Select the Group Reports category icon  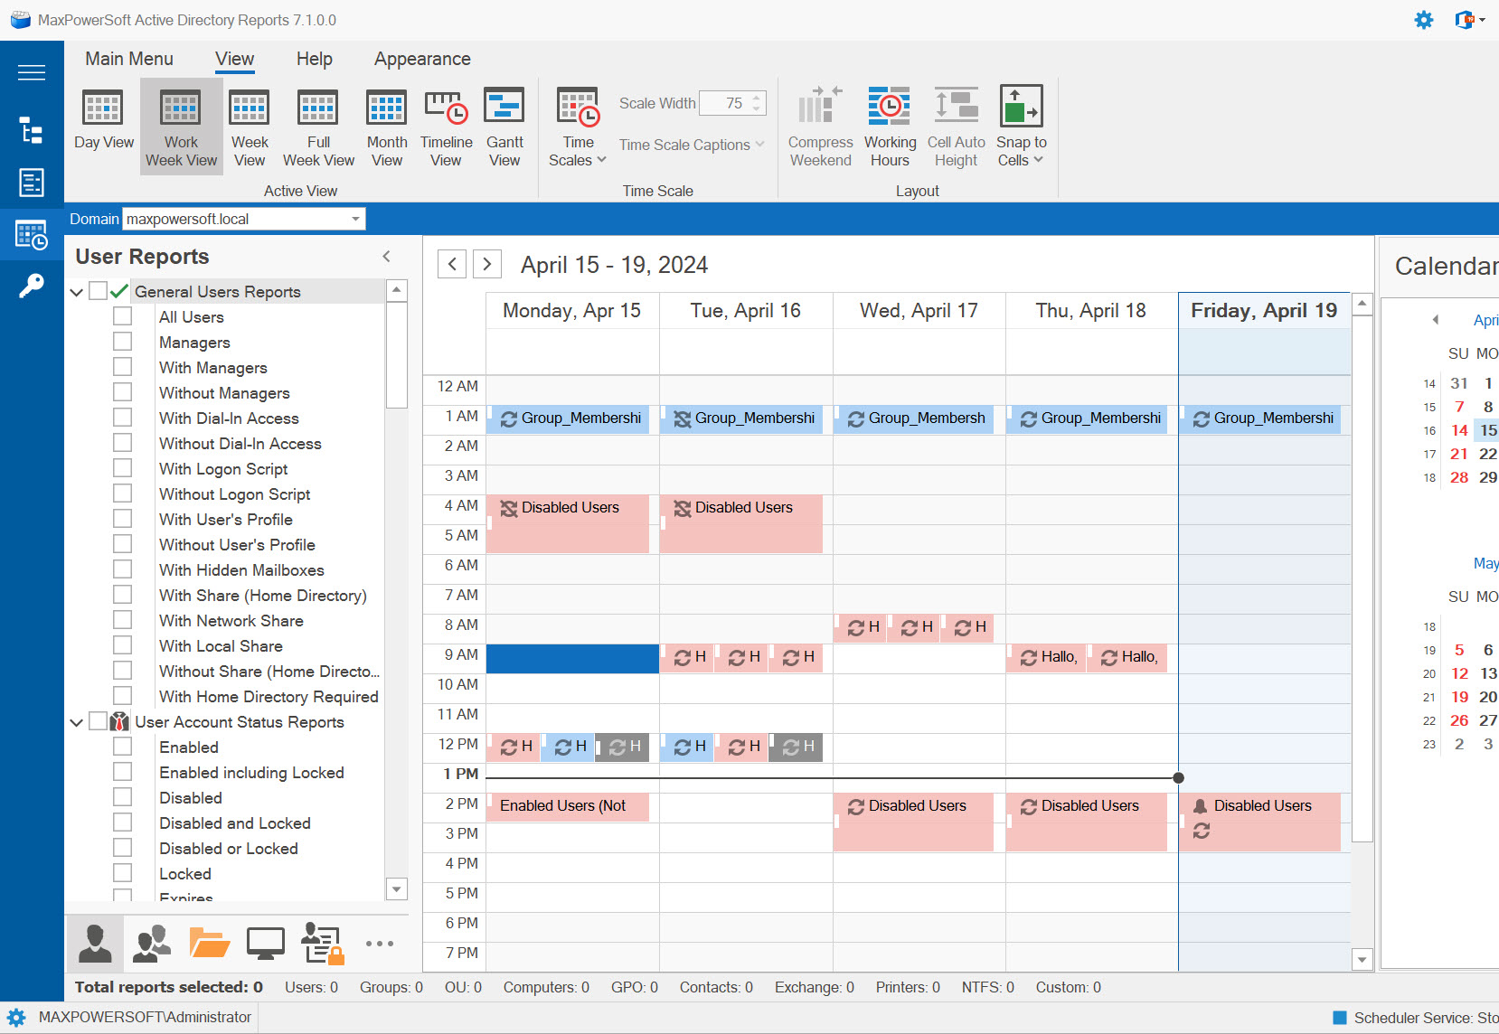click(x=152, y=944)
